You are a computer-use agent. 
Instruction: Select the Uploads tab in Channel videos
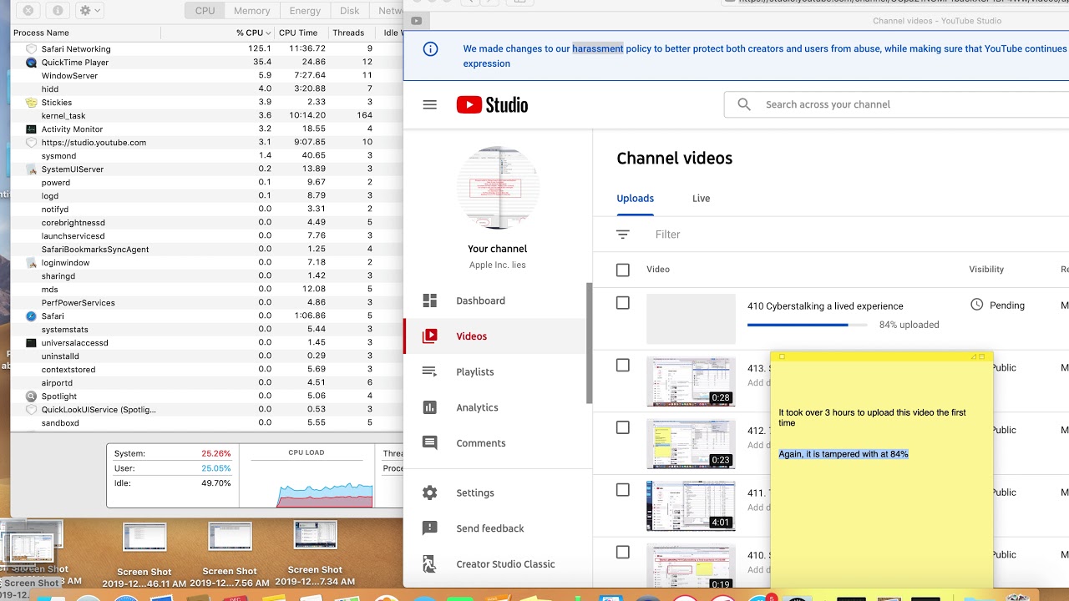636,199
